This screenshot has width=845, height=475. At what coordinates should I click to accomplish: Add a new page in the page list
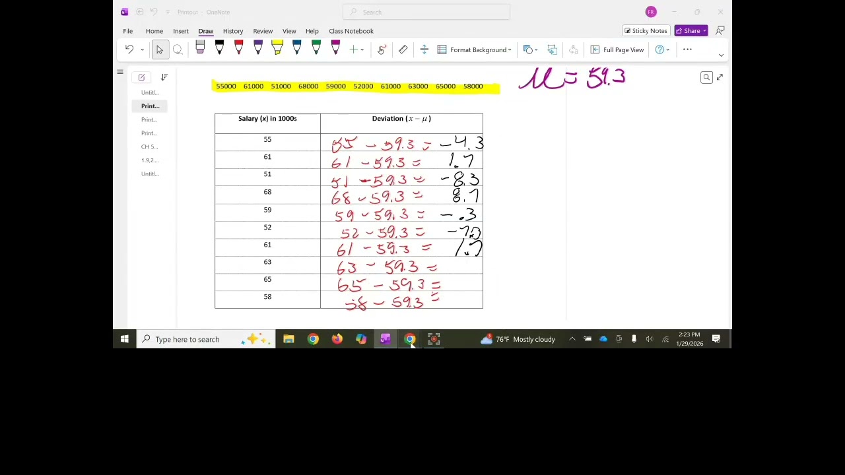[141, 77]
